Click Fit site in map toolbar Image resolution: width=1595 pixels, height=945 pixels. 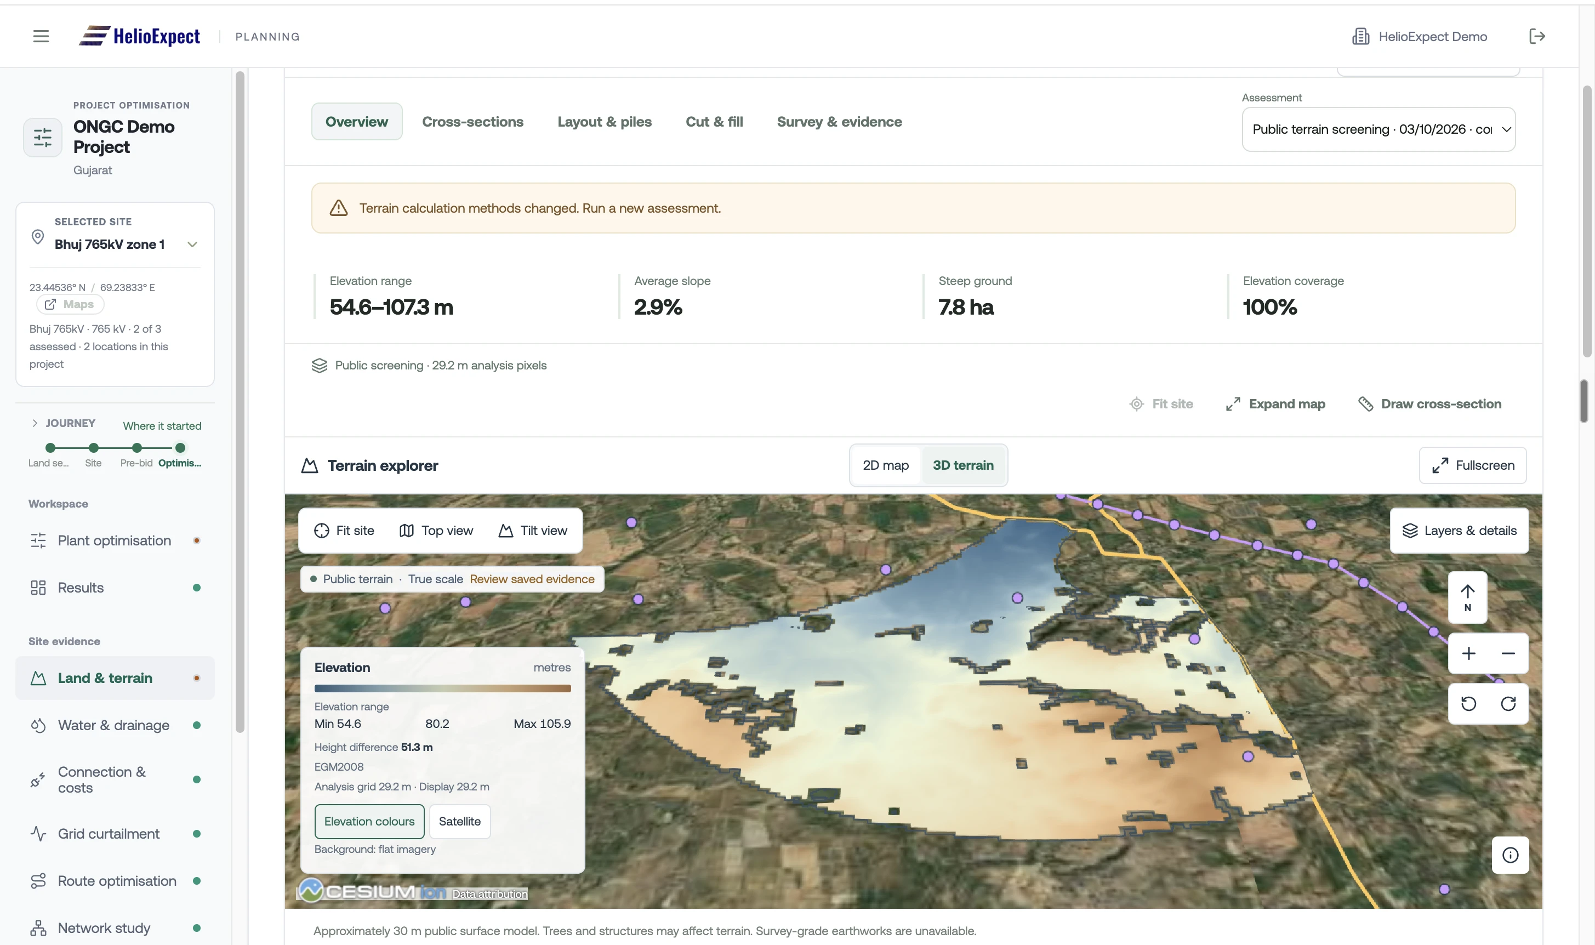click(344, 531)
